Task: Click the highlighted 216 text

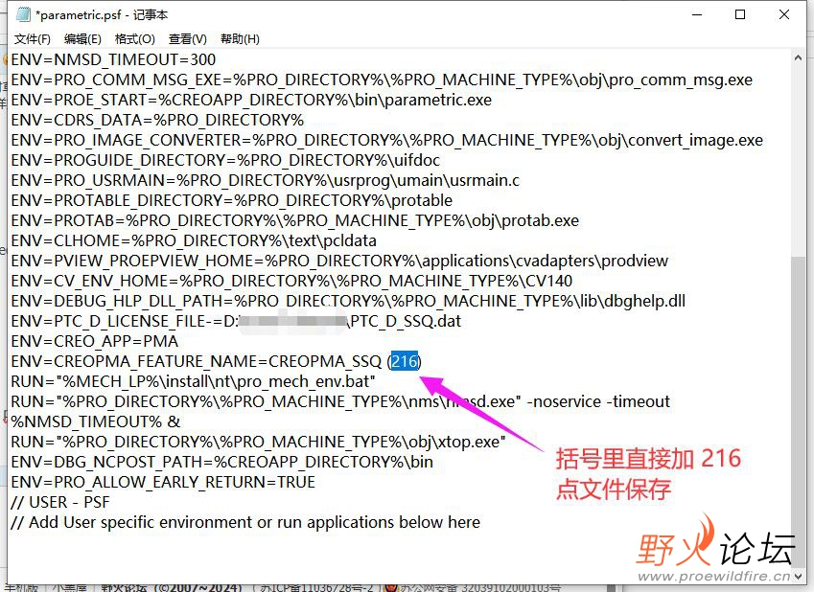Action: point(405,361)
